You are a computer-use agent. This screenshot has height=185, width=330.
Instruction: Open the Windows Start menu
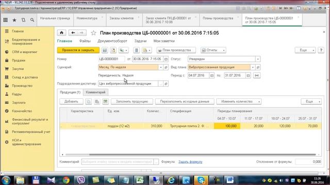(x=6, y=180)
